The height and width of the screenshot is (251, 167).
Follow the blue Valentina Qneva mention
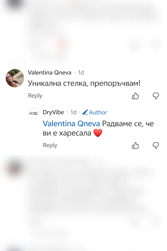(x=71, y=123)
